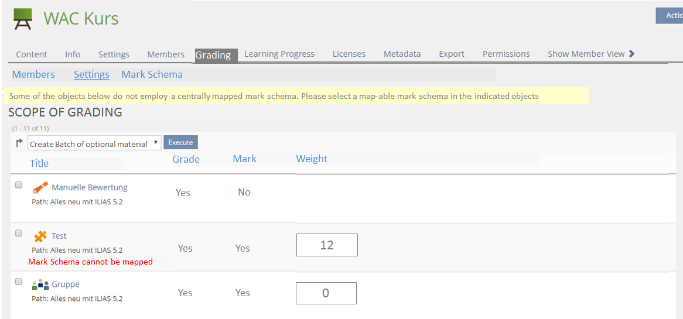Click the batch action arrow icon
The height and width of the screenshot is (319, 683).
[19, 143]
